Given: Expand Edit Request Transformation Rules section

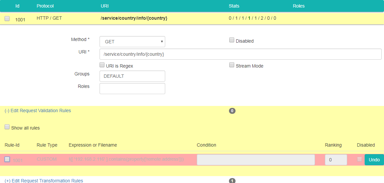Looking at the screenshot, I should pyautogui.click(x=44, y=181).
